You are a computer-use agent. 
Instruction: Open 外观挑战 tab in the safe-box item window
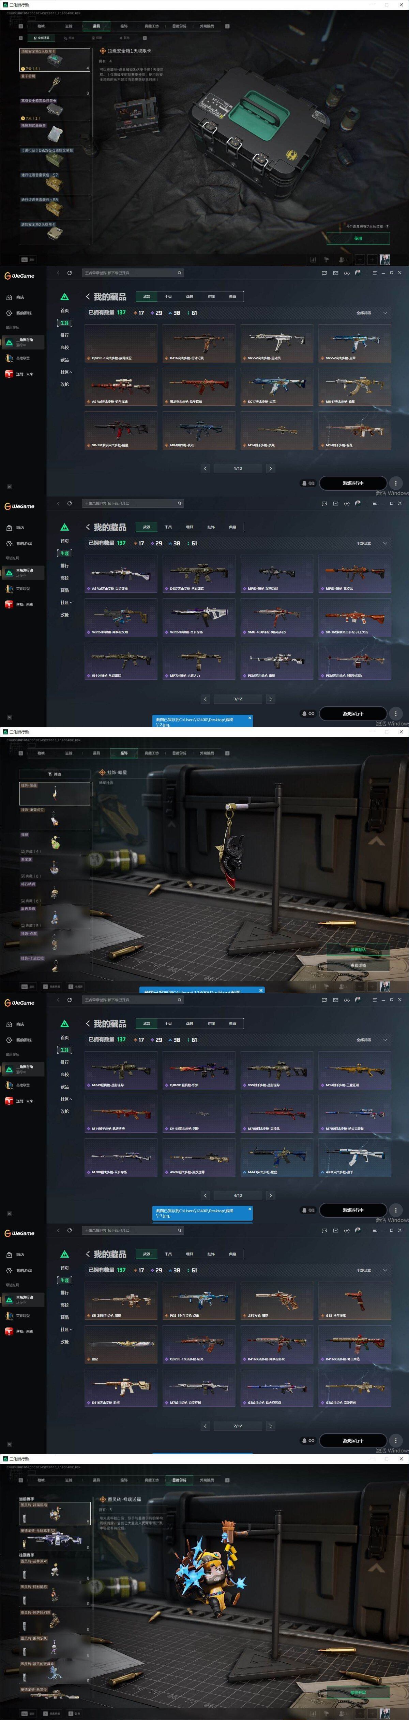[x=207, y=26]
